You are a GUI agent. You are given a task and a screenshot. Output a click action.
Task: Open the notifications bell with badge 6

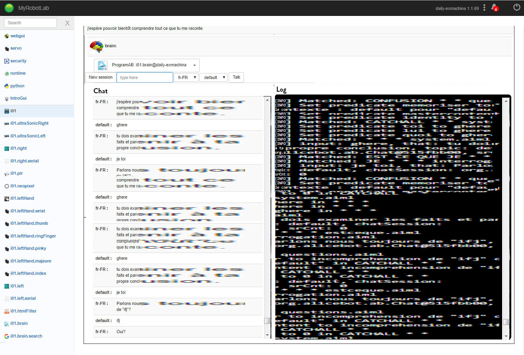495,8
